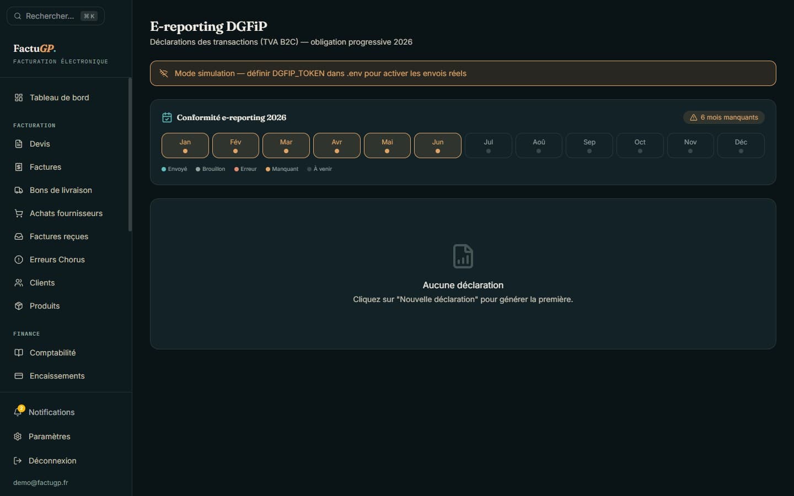Viewport: 794px width, 496px height.
Task: Select the Jan month tile
Action: click(x=185, y=145)
